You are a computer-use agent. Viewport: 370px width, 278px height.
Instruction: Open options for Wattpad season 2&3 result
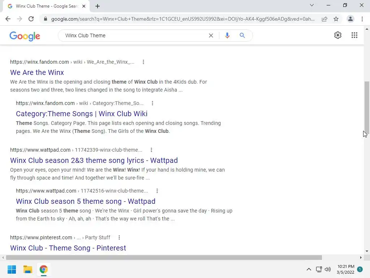point(151,150)
